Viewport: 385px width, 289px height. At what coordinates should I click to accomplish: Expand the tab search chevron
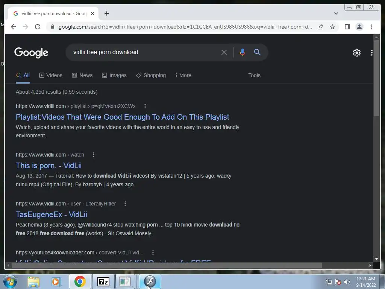336,14
